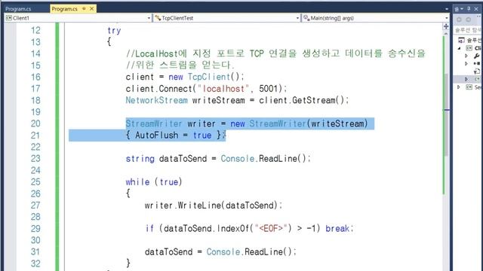
Task: Toggle the pin on active Program.cs tab
Action: 84,9
